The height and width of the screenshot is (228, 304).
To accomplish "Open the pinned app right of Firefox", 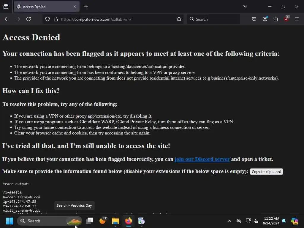I will (141, 221).
